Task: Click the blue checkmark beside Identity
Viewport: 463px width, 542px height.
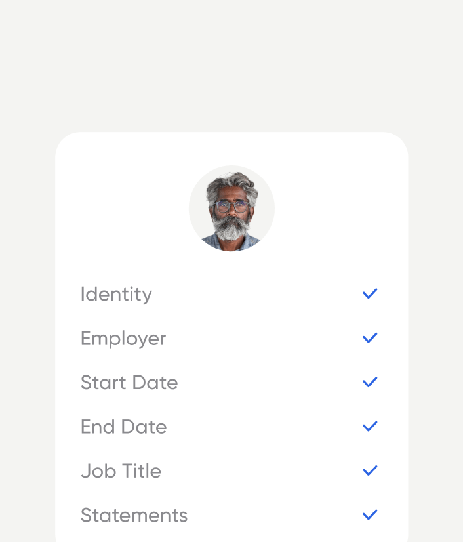Action: 369,293
